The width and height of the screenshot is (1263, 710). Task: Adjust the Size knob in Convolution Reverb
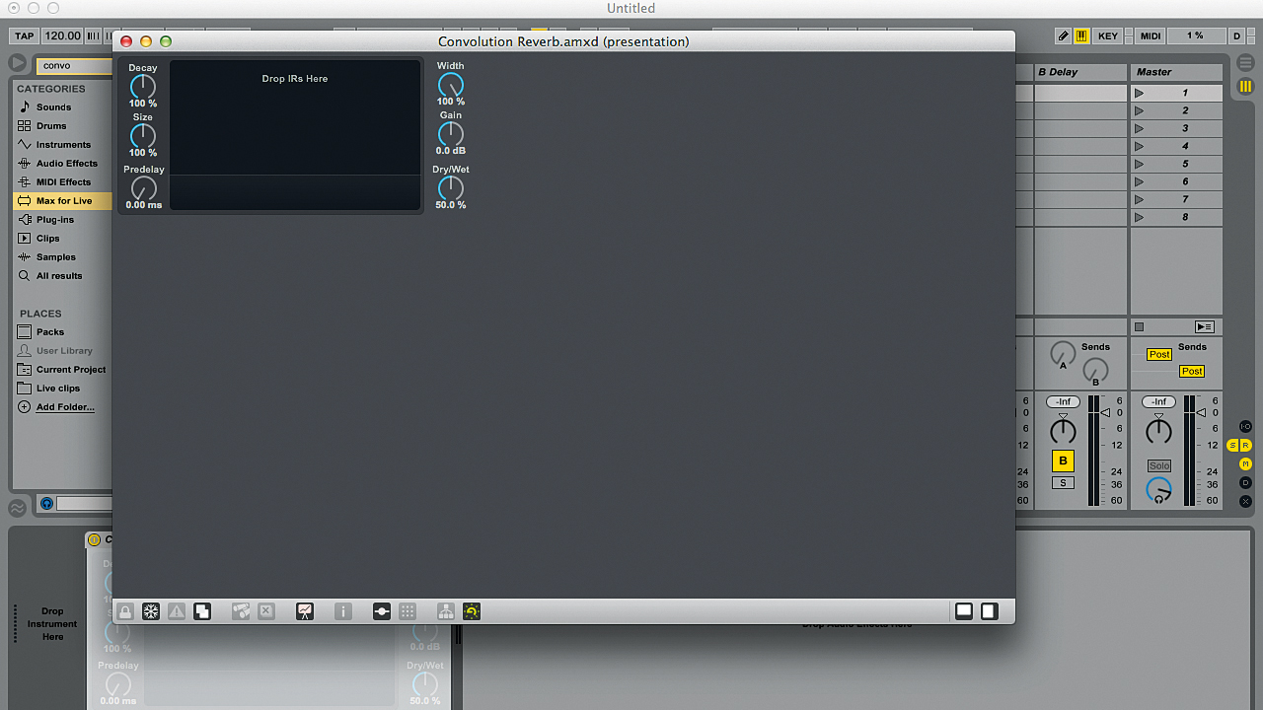[143, 136]
